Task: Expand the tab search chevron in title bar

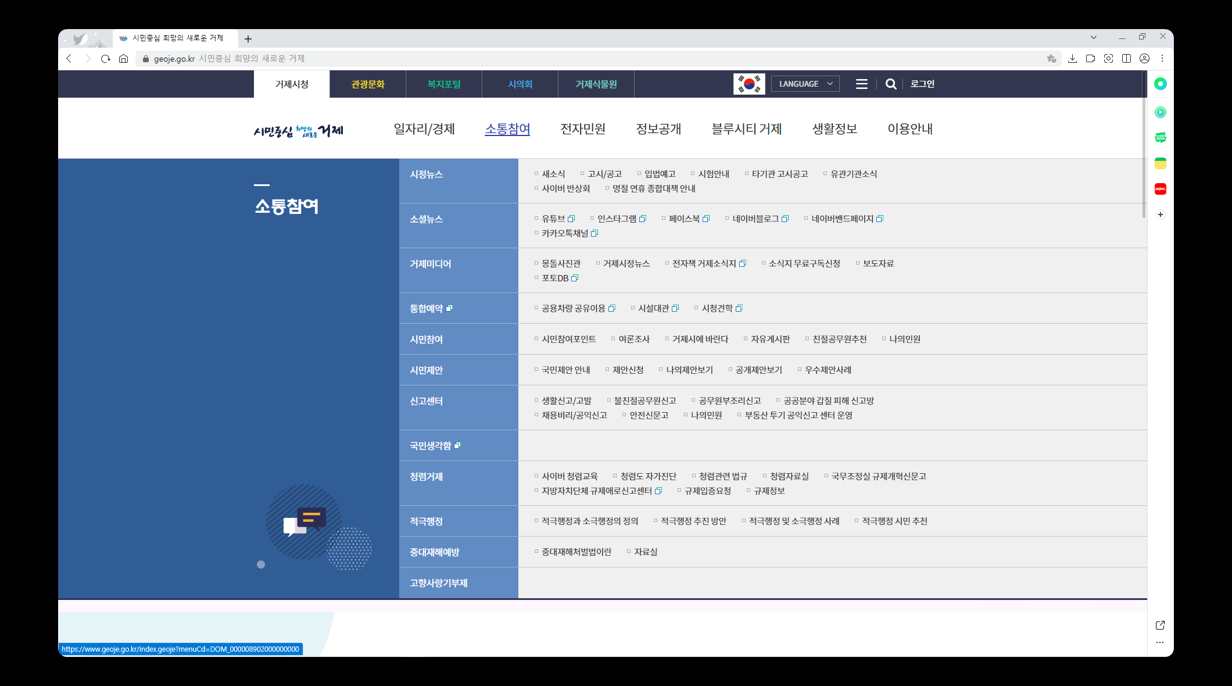Action: coord(1094,37)
